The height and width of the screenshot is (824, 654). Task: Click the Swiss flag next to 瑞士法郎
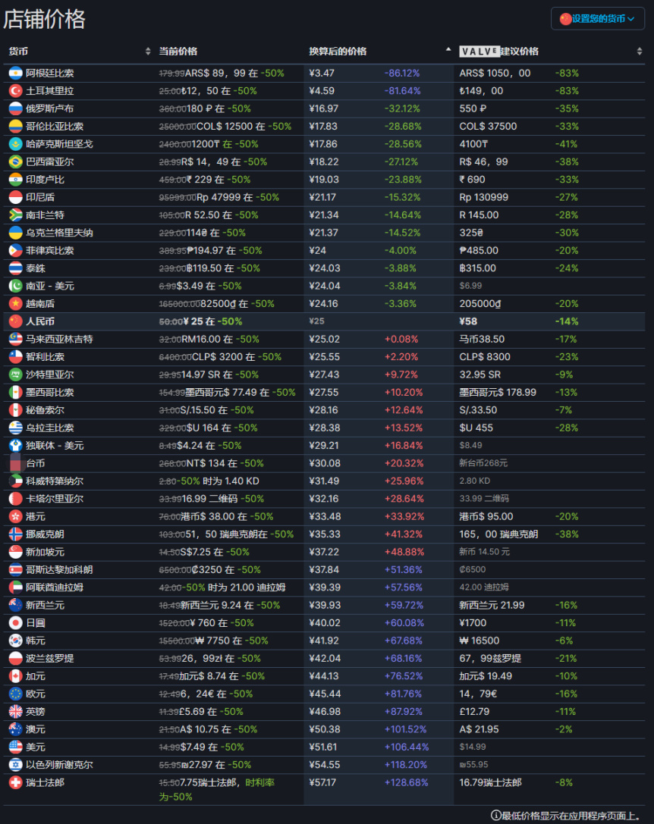[15, 782]
